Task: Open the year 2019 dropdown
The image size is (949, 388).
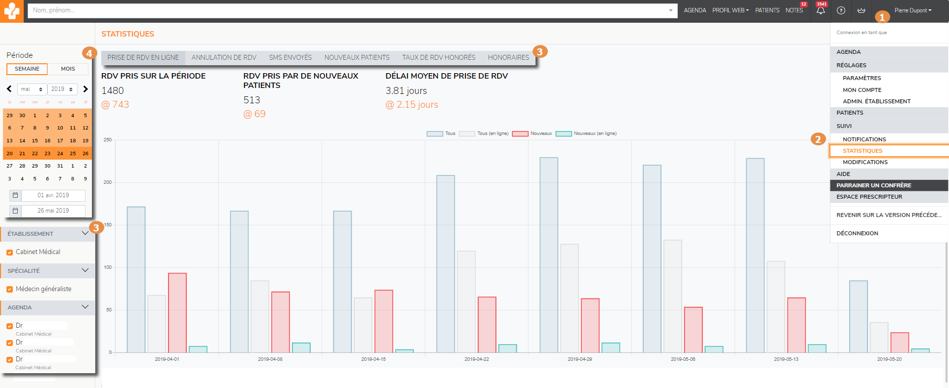Action: (62, 89)
